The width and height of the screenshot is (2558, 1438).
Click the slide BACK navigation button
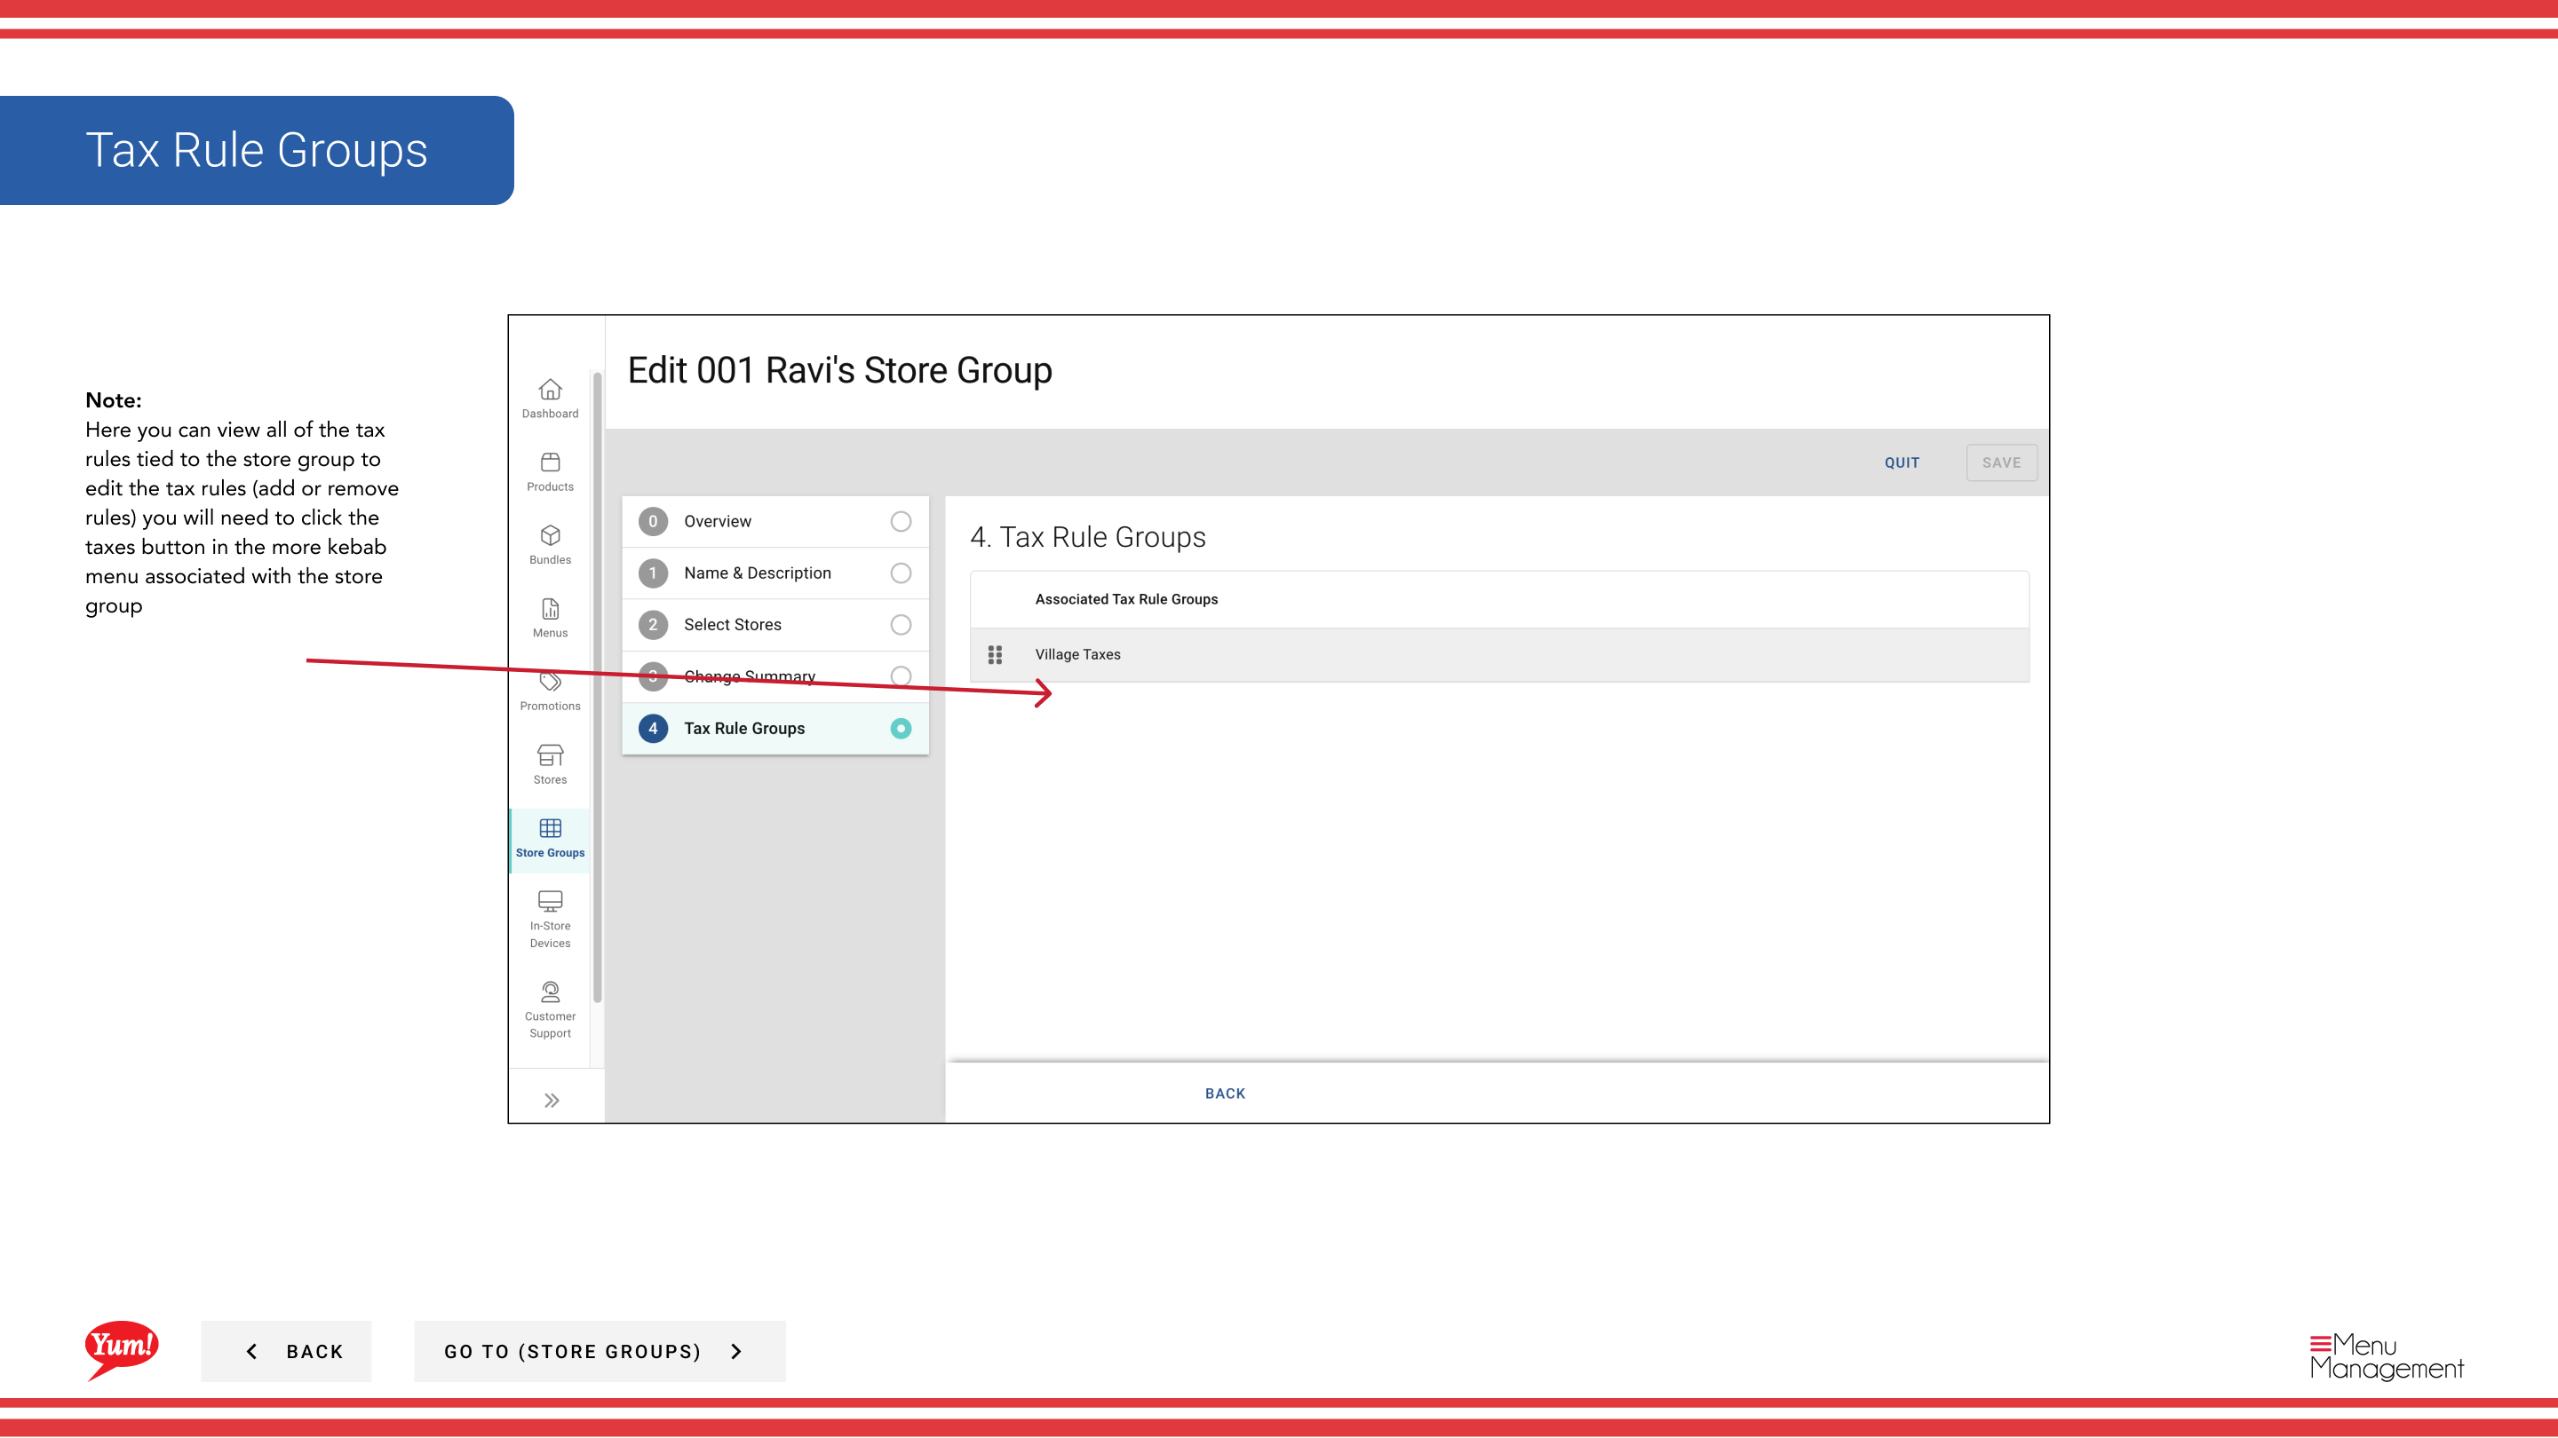[x=286, y=1352]
